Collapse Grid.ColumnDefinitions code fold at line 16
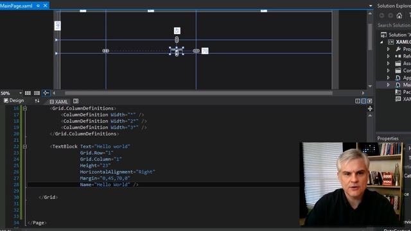Viewport: 411px width, 231px height. point(24,108)
